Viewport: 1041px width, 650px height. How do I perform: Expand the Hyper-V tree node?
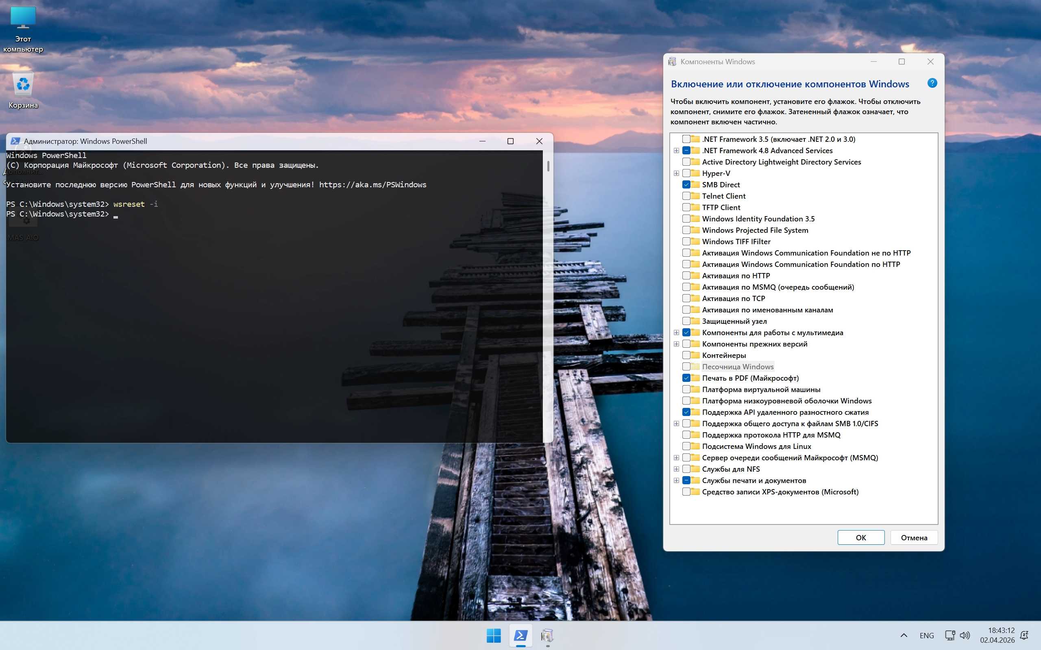click(676, 173)
